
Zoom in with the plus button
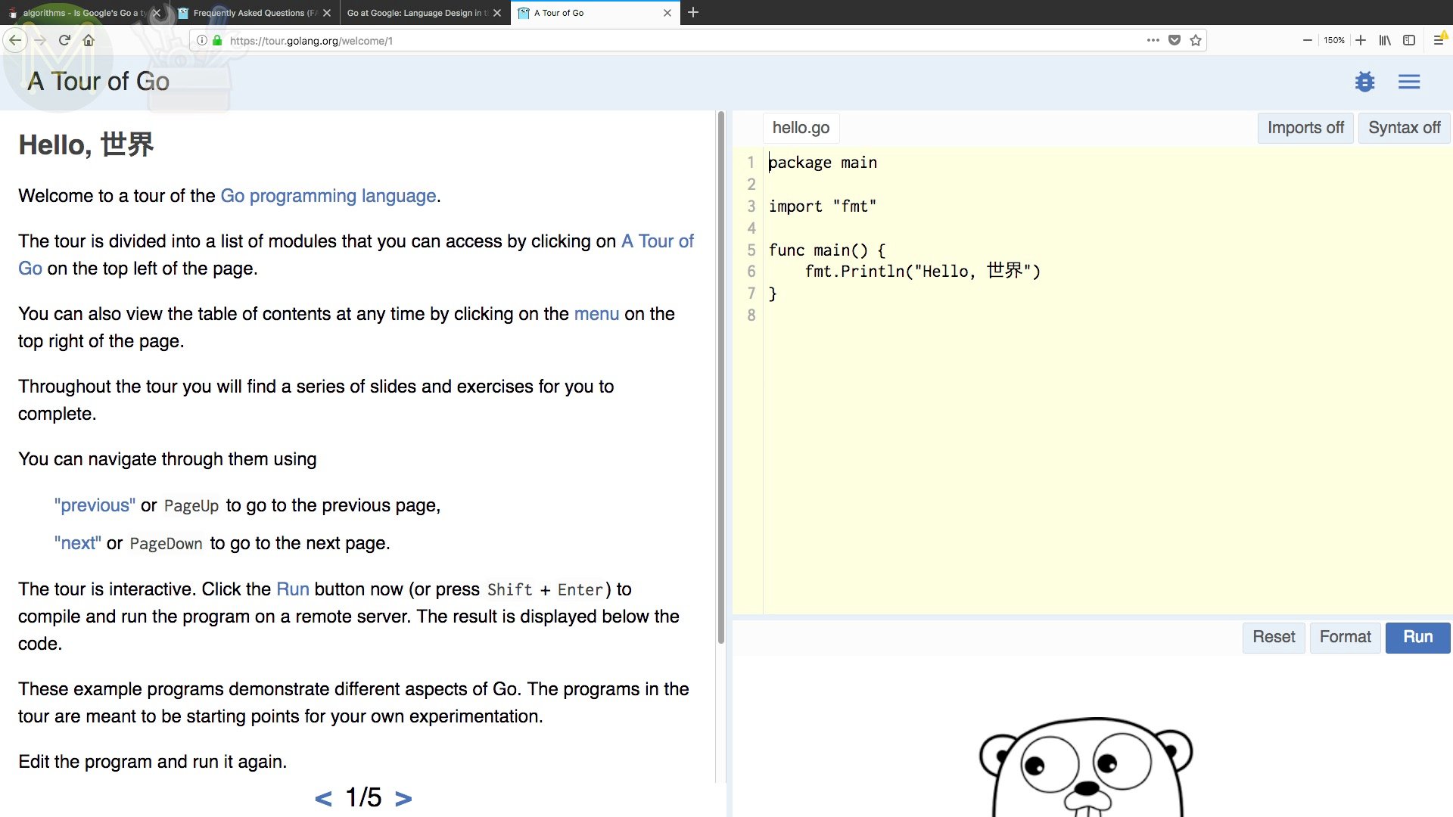tap(1361, 40)
